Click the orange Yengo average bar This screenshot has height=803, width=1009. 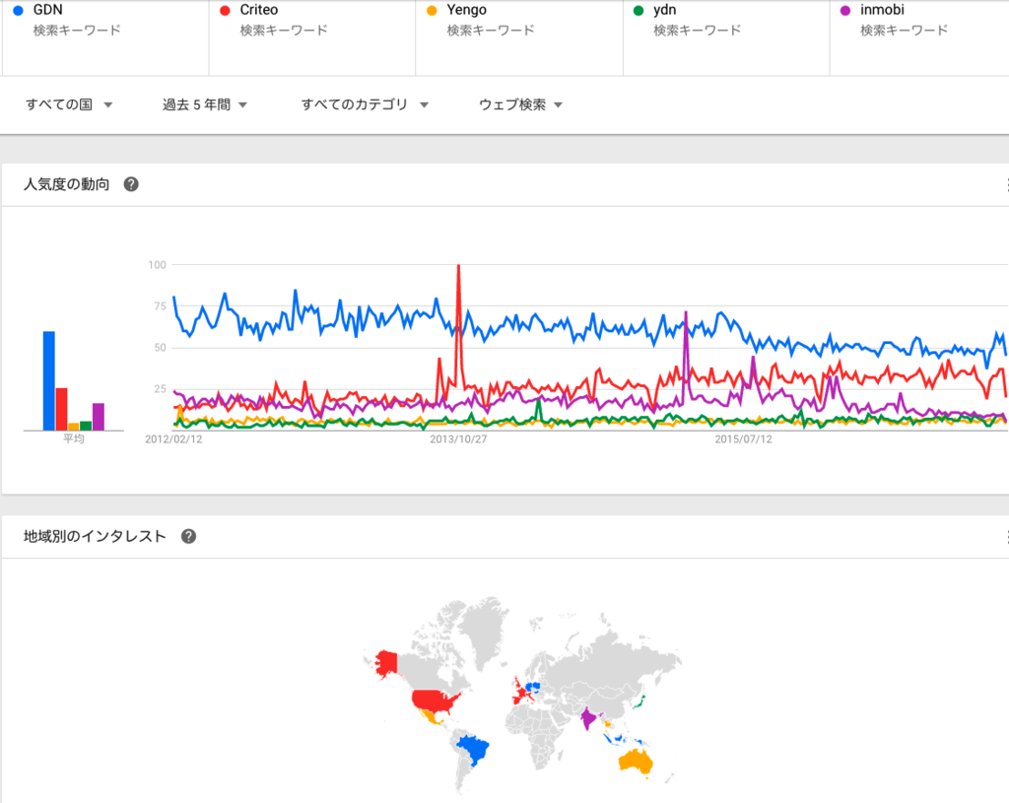[x=73, y=427]
